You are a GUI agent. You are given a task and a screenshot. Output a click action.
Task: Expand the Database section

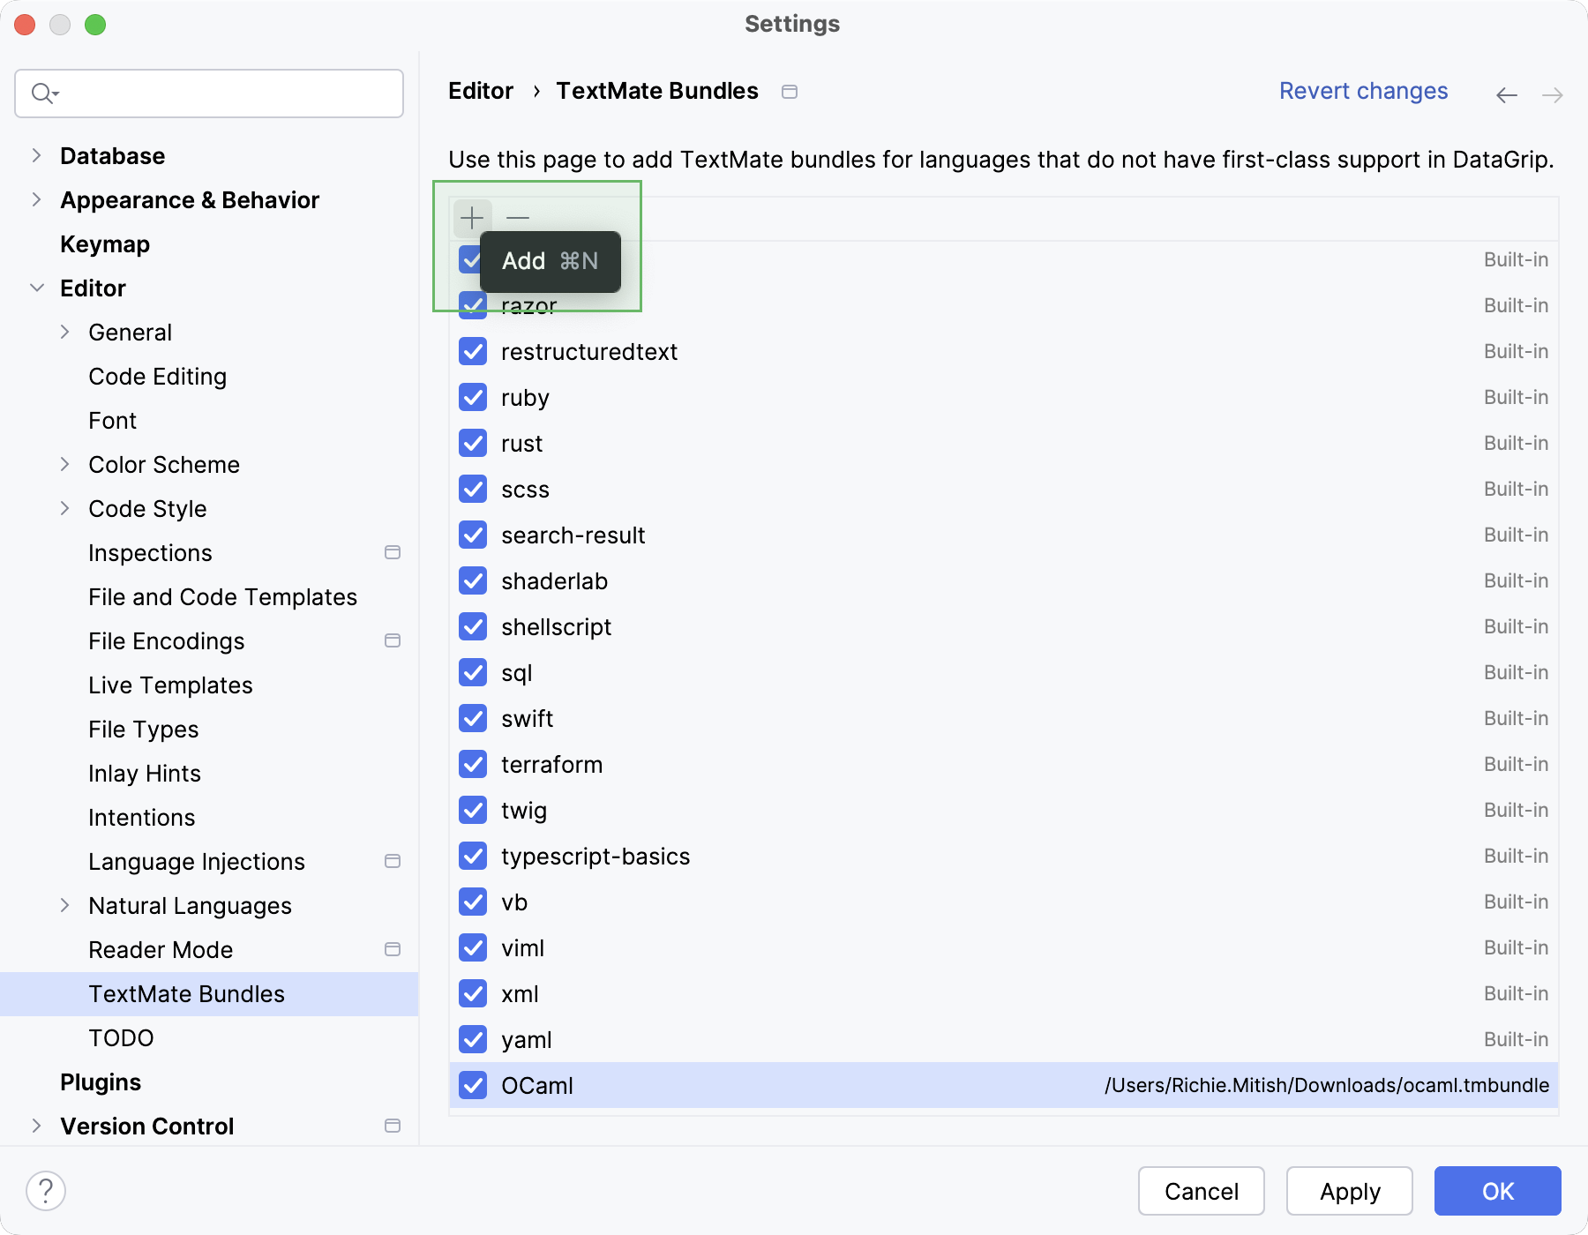pos(36,155)
